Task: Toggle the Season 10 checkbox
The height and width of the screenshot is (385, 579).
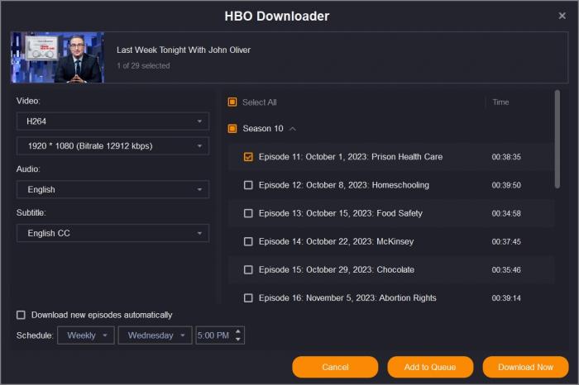Action: pyautogui.click(x=232, y=129)
